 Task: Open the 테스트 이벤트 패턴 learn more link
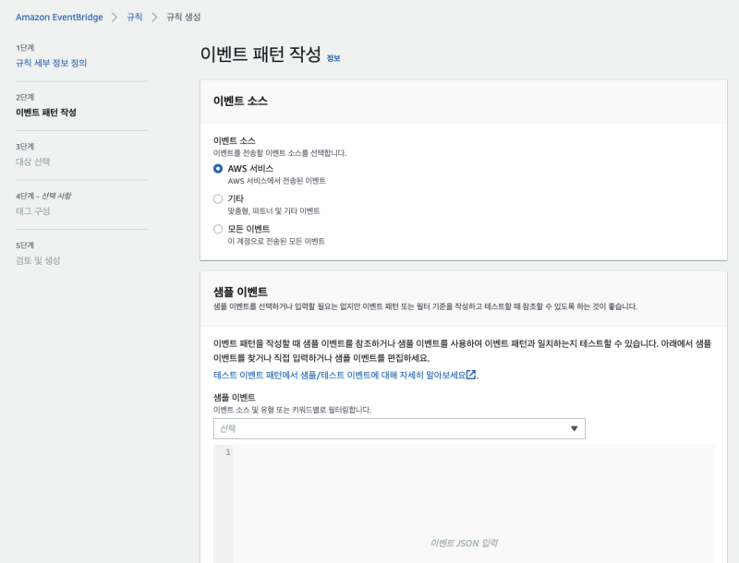click(x=339, y=375)
